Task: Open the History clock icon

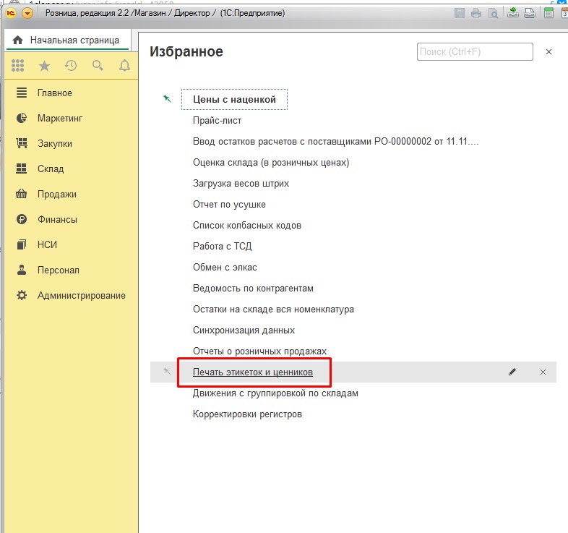Action: pyautogui.click(x=71, y=66)
